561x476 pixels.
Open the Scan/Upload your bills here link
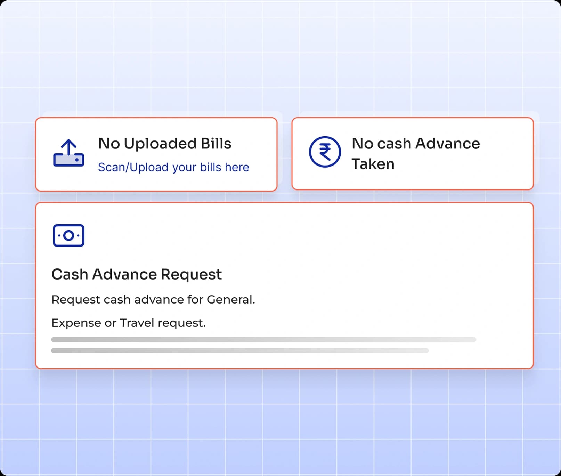click(x=173, y=167)
